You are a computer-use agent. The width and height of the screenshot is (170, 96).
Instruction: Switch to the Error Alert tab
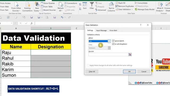pyautogui.click(x=113, y=30)
